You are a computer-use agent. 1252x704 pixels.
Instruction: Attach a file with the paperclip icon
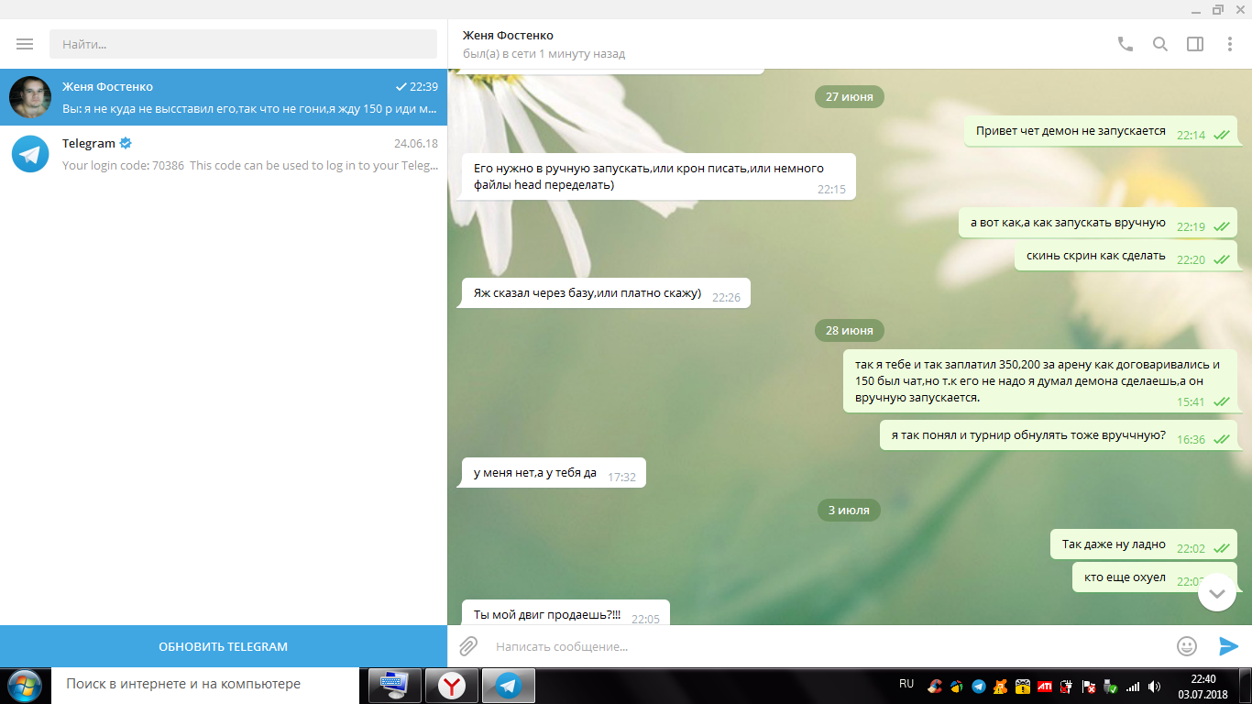(x=468, y=646)
